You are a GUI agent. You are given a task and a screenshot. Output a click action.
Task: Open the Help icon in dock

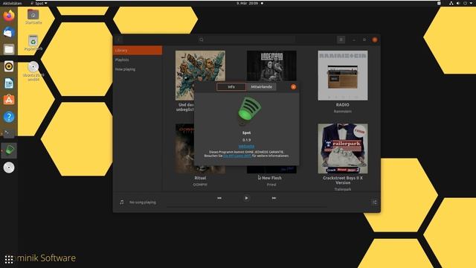(9, 117)
